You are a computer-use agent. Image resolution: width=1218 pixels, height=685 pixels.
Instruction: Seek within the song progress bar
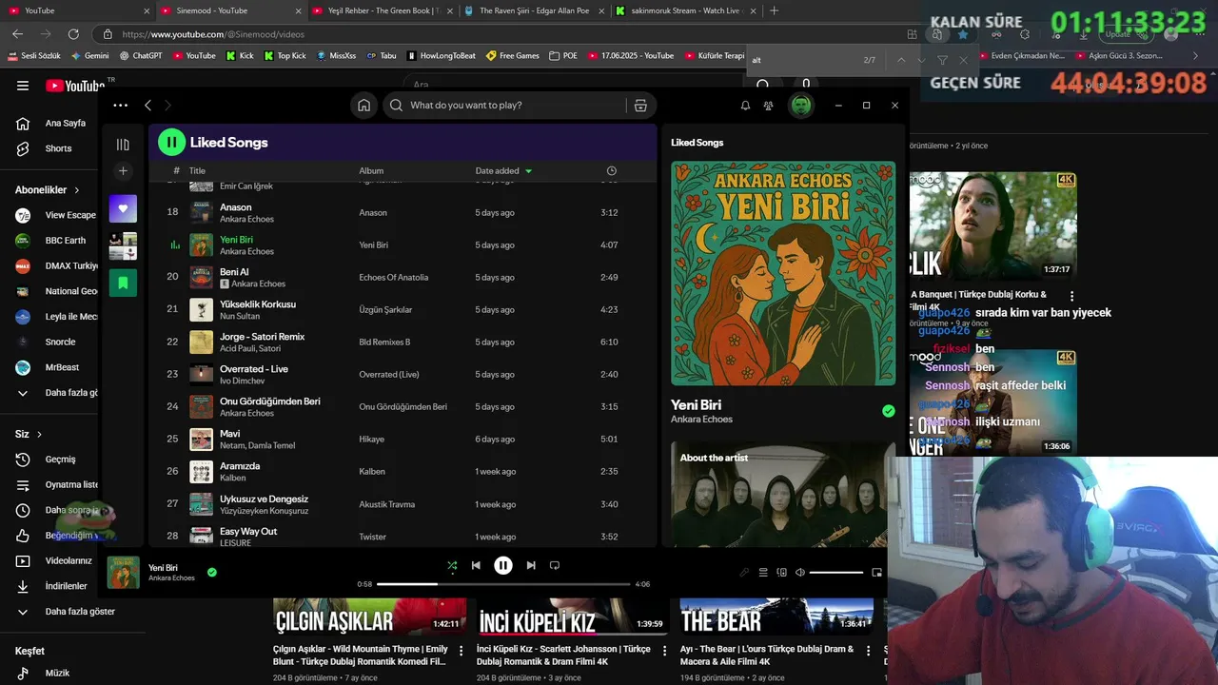coord(503,584)
